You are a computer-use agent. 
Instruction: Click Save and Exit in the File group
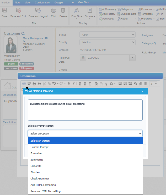click(x=18, y=12)
